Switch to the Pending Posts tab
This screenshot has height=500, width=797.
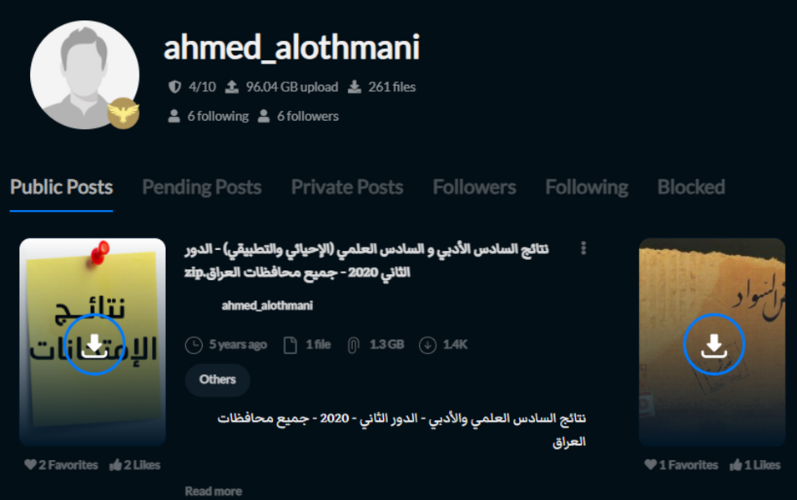coord(202,187)
